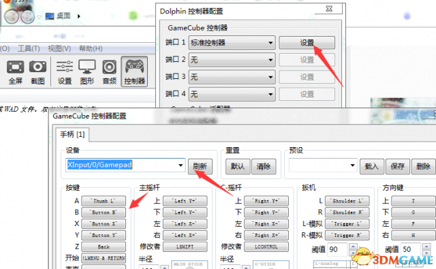
Task: Click the 删除 delete preset button
Action: 423,166
